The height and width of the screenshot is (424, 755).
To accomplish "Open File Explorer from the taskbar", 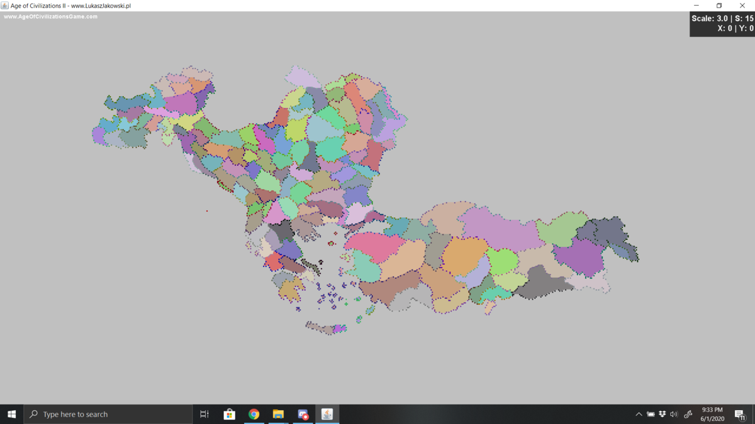I will click(x=278, y=414).
